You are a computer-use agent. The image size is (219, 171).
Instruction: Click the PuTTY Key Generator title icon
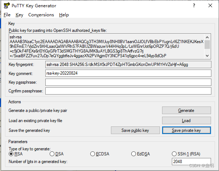pos(7,6)
